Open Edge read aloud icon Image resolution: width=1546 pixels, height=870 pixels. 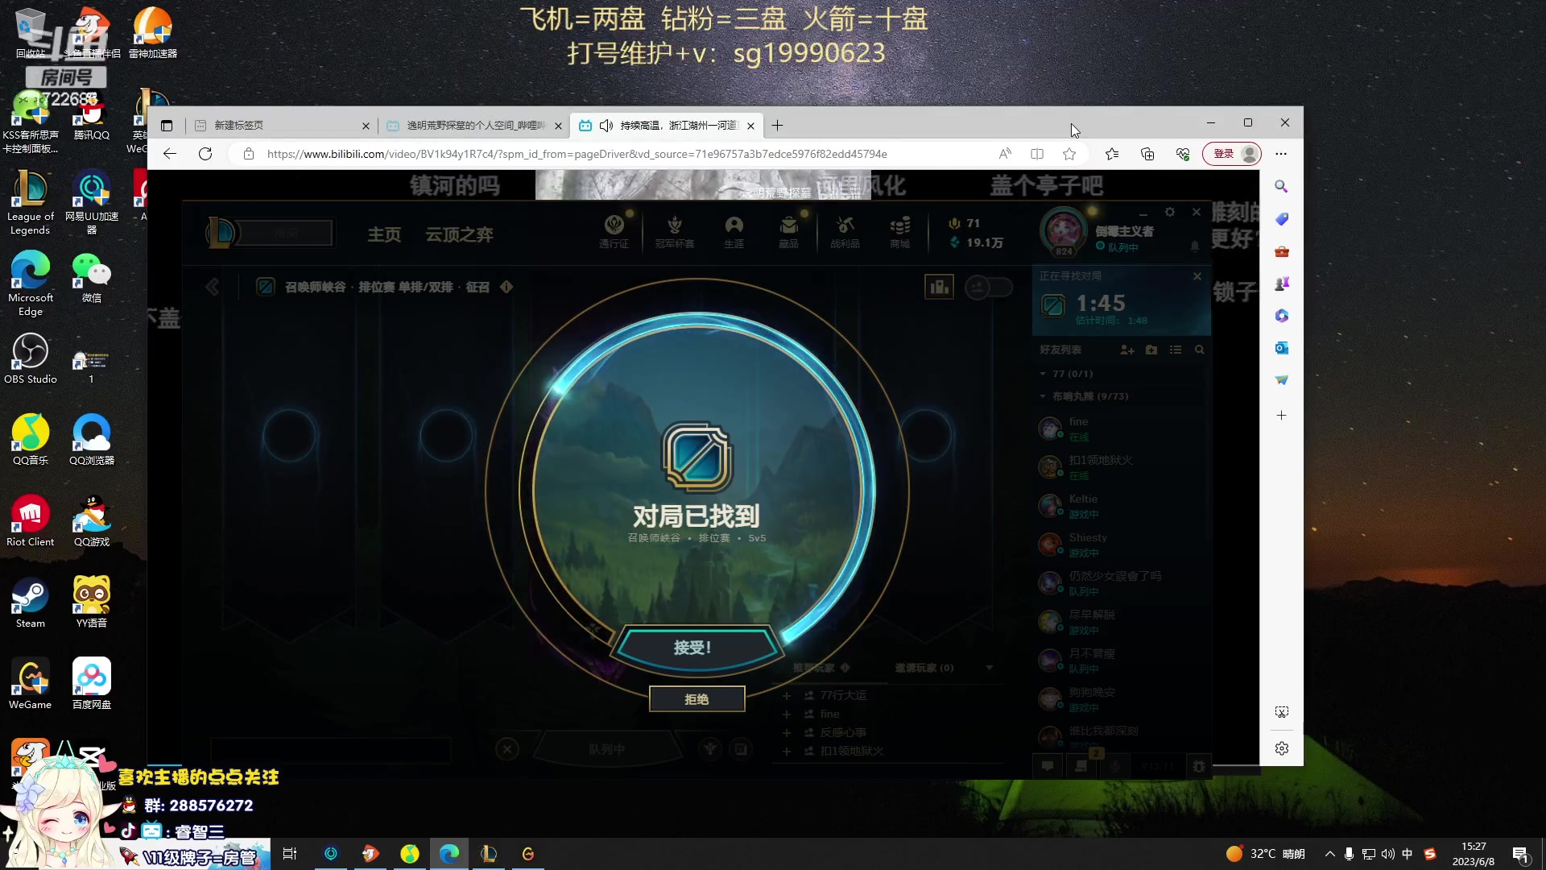1005,154
